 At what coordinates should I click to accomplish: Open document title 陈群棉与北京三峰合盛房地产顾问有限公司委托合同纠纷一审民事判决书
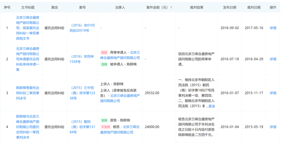(28, 127)
